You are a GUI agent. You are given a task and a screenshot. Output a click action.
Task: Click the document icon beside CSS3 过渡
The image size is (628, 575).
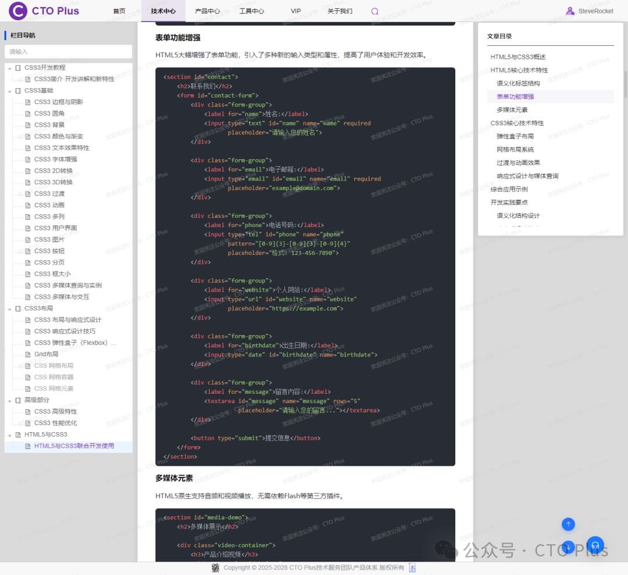tap(28, 194)
